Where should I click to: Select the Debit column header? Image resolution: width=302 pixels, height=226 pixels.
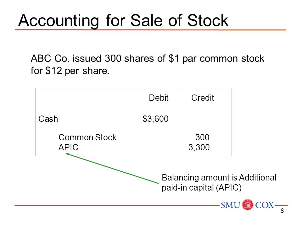(159, 98)
